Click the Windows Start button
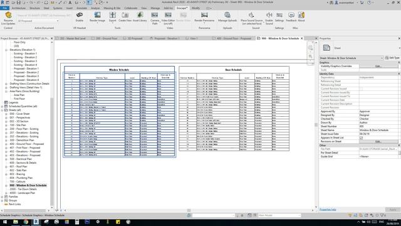The height and width of the screenshot is (226, 401). click(5, 222)
